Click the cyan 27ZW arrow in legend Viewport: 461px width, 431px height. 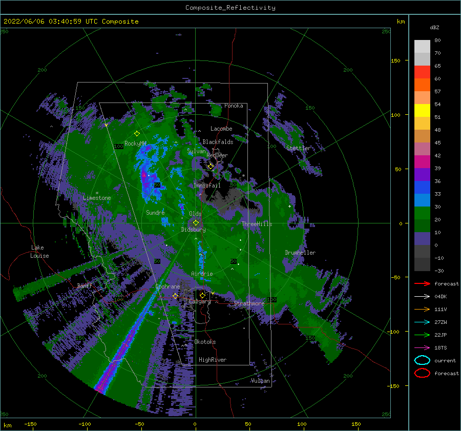click(422, 322)
